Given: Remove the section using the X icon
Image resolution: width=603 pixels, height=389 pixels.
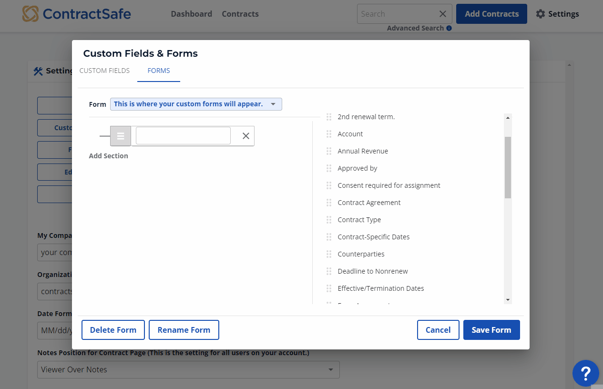Looking at the screenshot, I should pos(245,136).
